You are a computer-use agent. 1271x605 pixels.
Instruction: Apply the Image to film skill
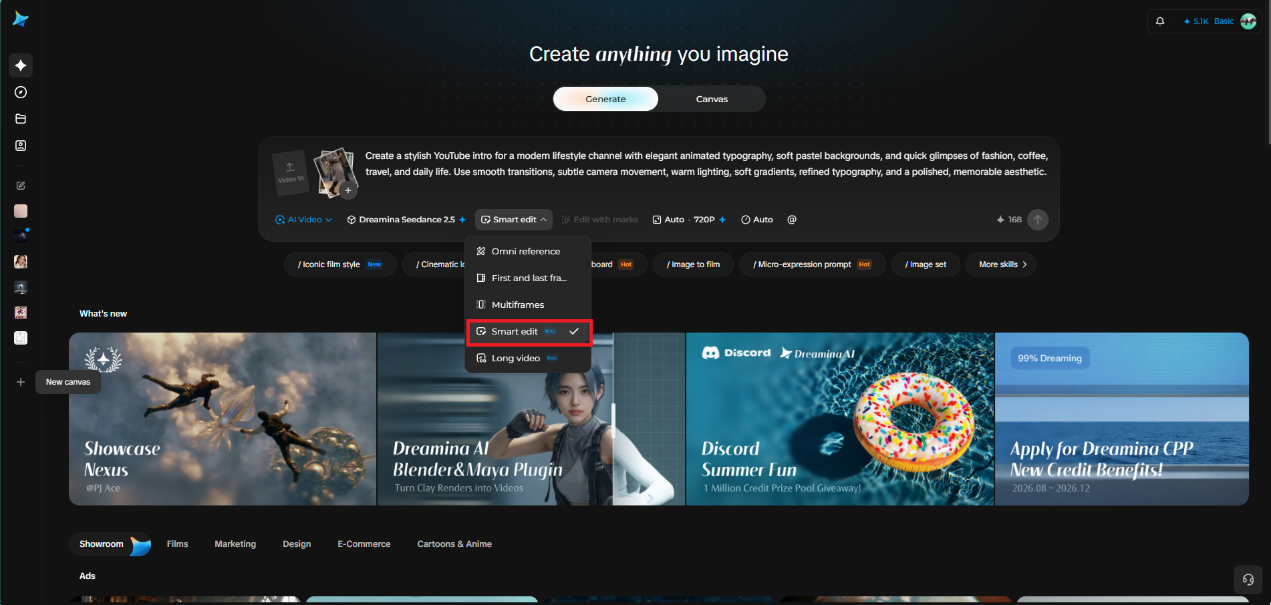[693, 264]
